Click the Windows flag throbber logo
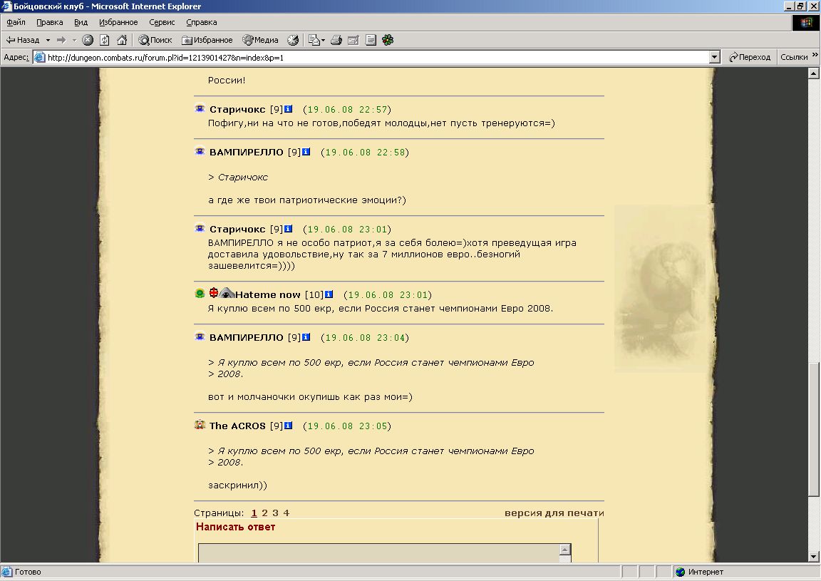Viewport: 821px width, 581px height. click(x=806, y=23)
